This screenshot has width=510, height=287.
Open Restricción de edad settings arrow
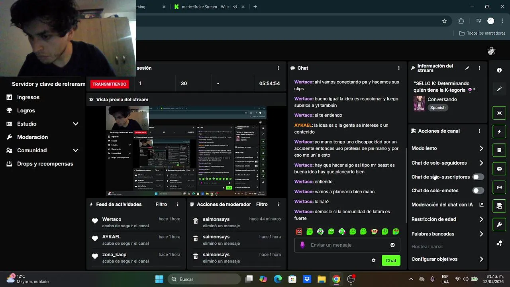[x=481, y=219]
